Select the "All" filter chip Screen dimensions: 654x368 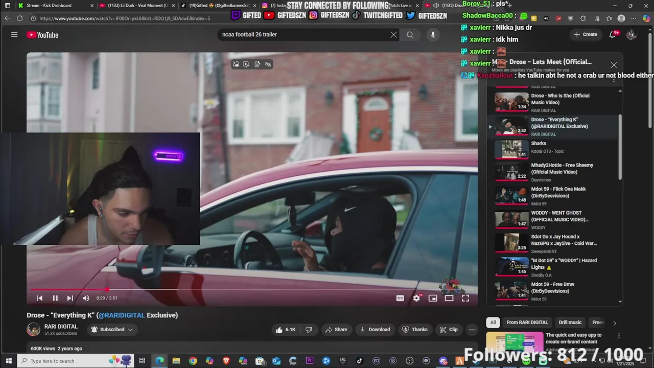(493, 323)
